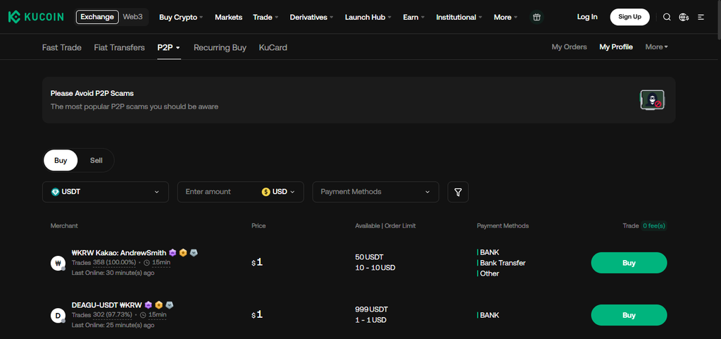Expand the top navigation More menu

click(506, 17)
